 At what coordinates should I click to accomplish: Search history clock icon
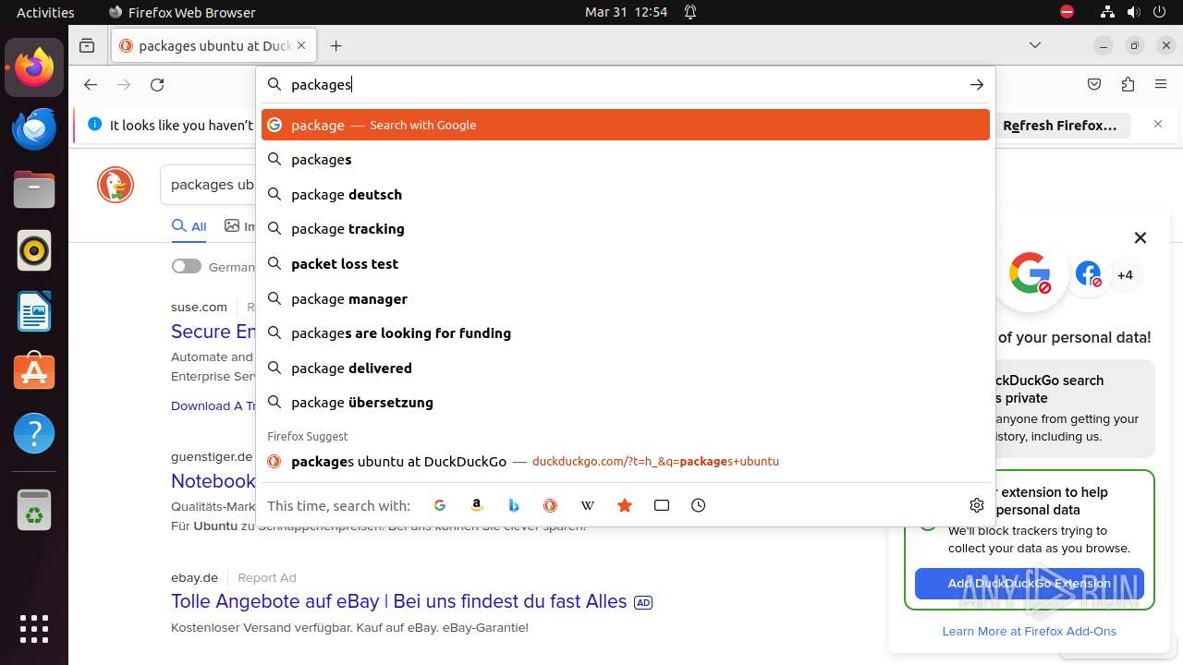coord(699,505)
